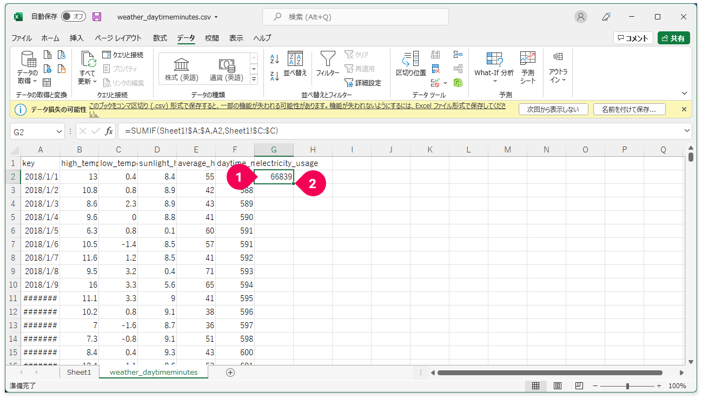Switch to the 表示 tab
702x399 pixels.
[x=236, y=38]
